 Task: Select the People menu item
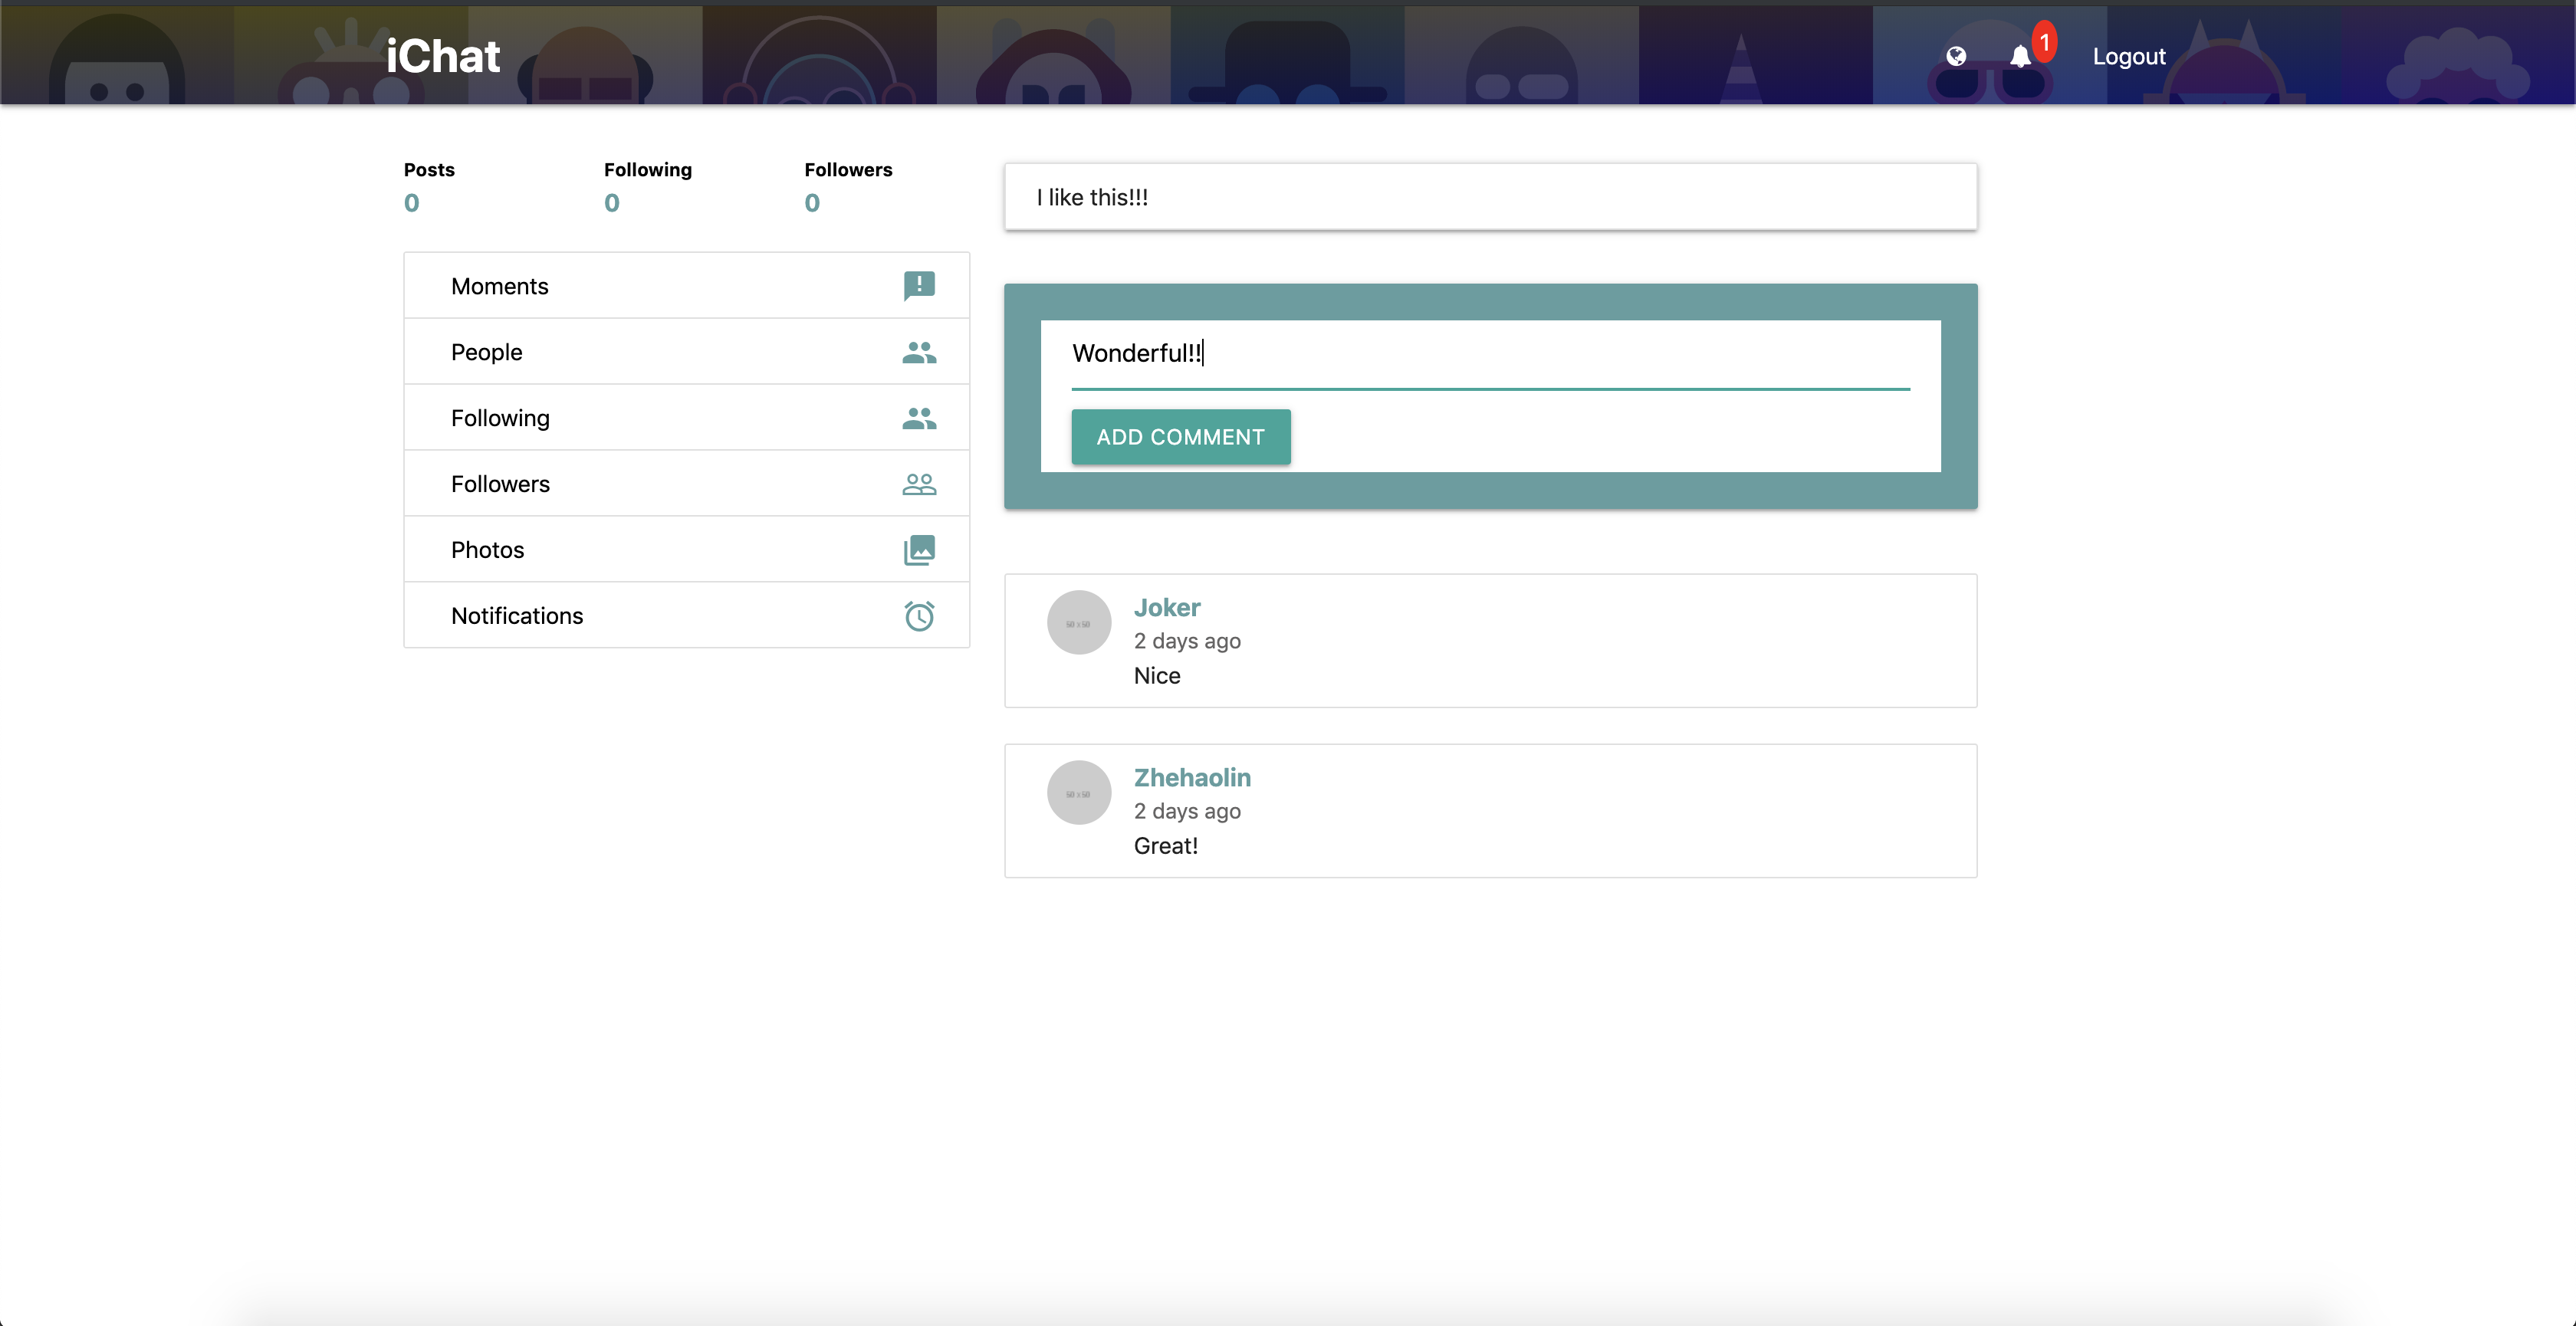(x=487, y=352)
